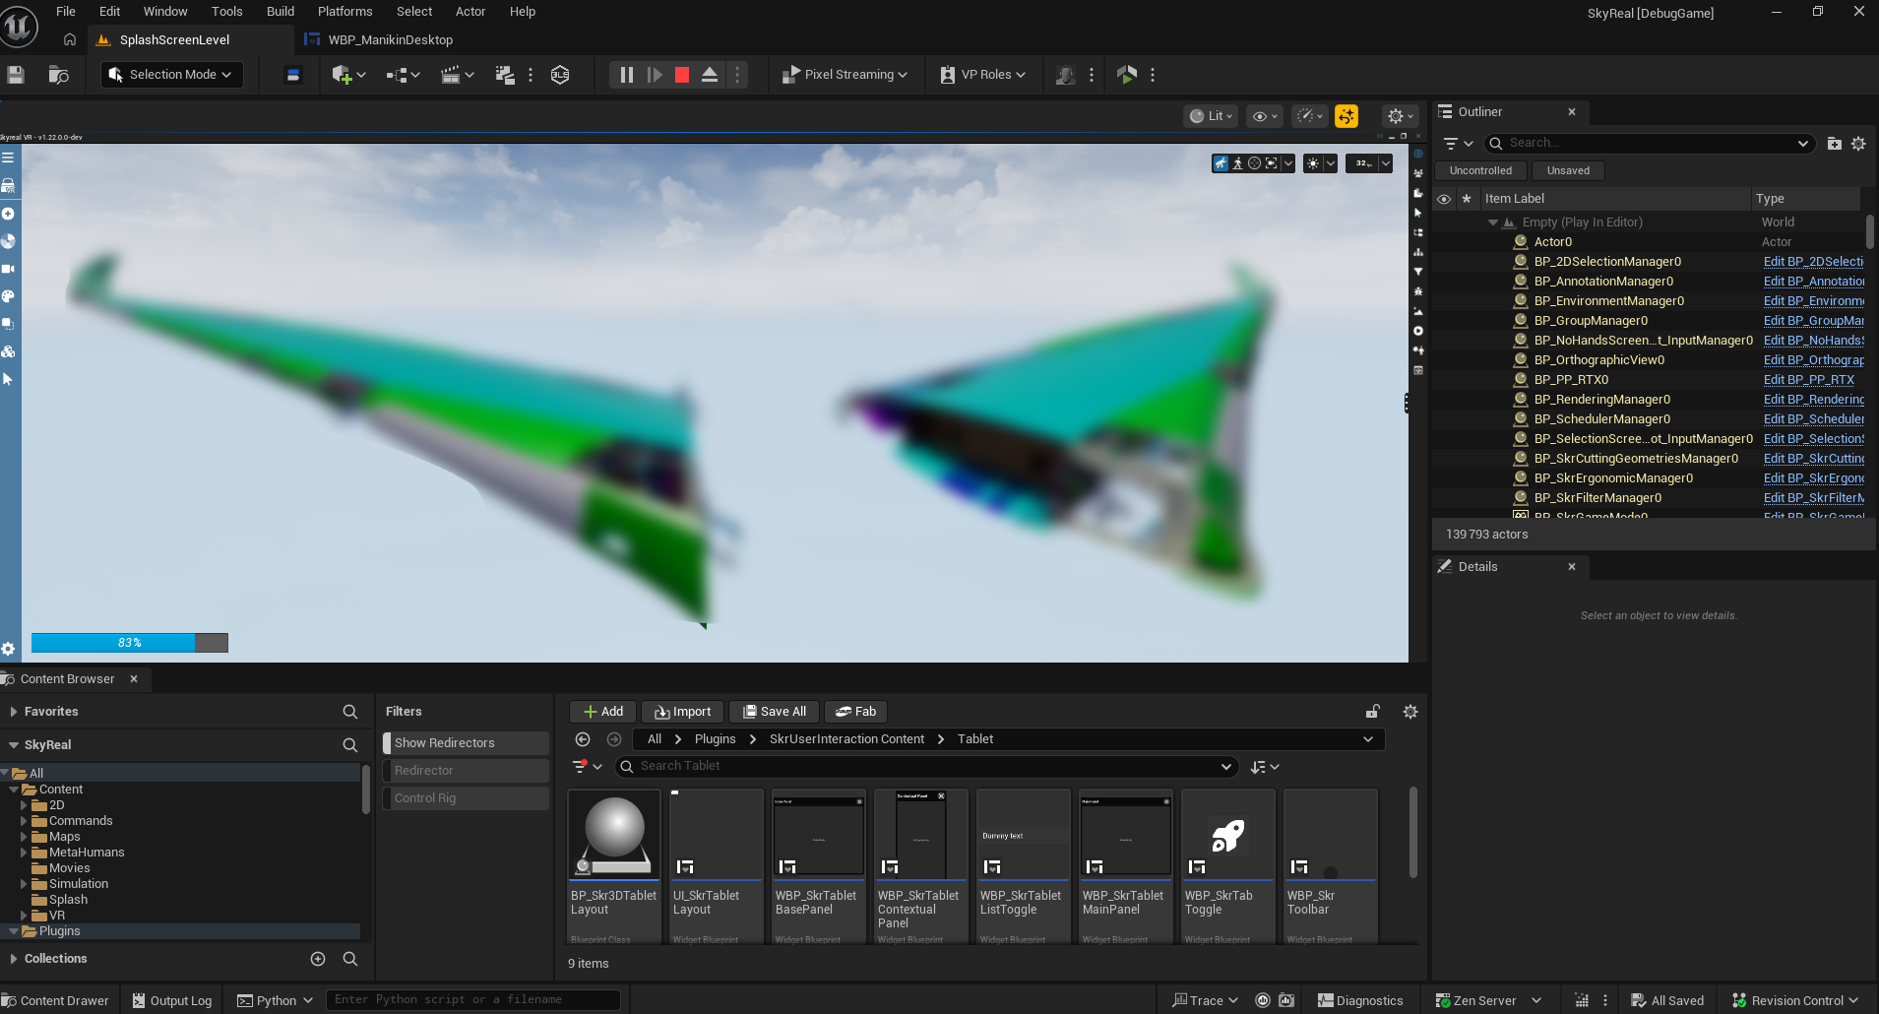The height and width of the screenshot is (1014, 1879).
Task: Open Edit BP_PP_RTX link
Action: click(1808, 380)
